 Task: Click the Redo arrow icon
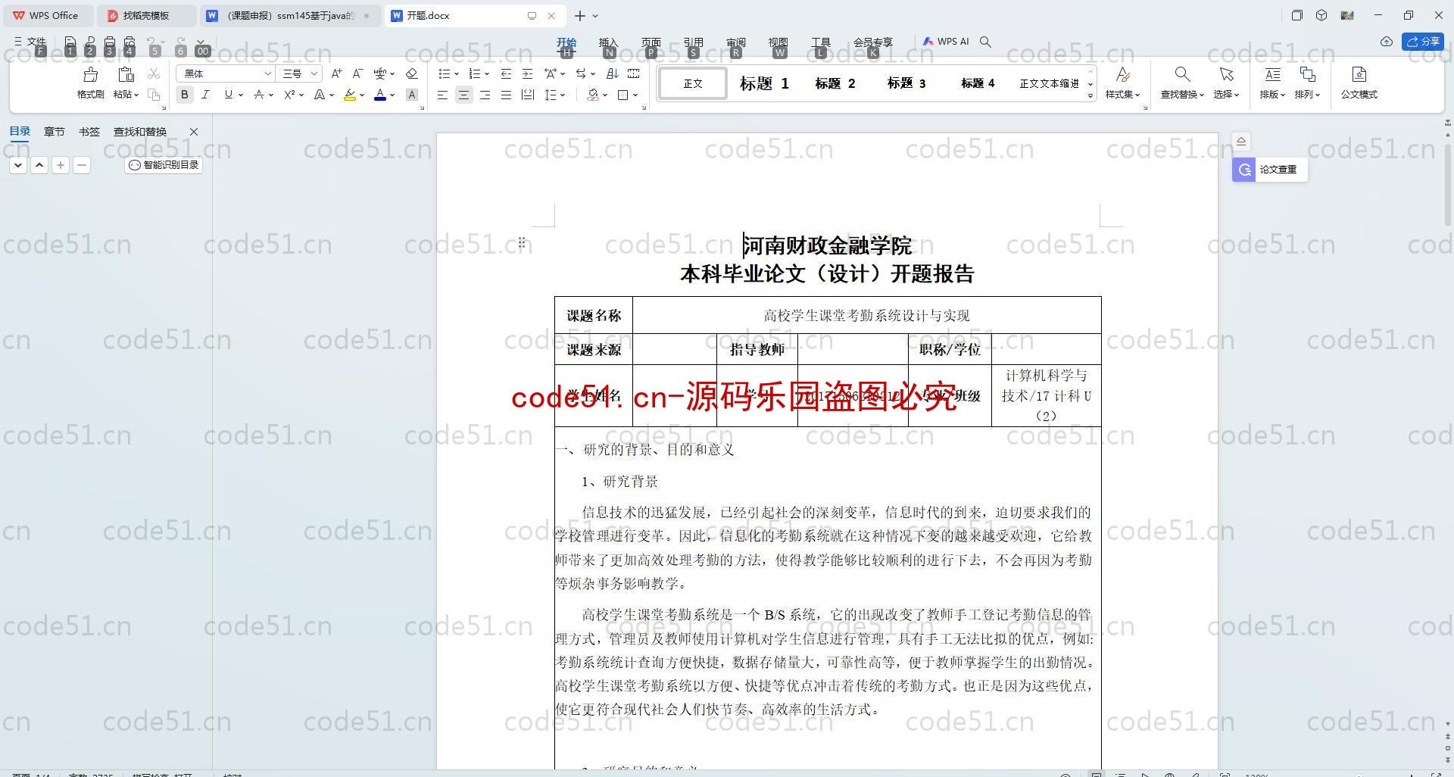tap(180, 42)
